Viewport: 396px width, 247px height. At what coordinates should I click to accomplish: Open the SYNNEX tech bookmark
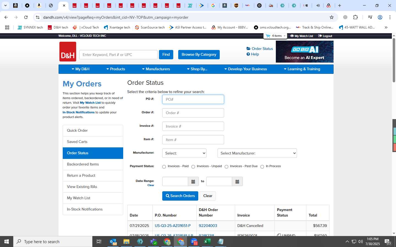pyautogui.click(x=30, y=27)
